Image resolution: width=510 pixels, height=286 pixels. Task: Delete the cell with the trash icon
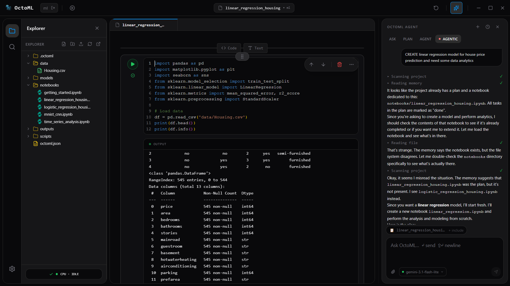(340, 64)
